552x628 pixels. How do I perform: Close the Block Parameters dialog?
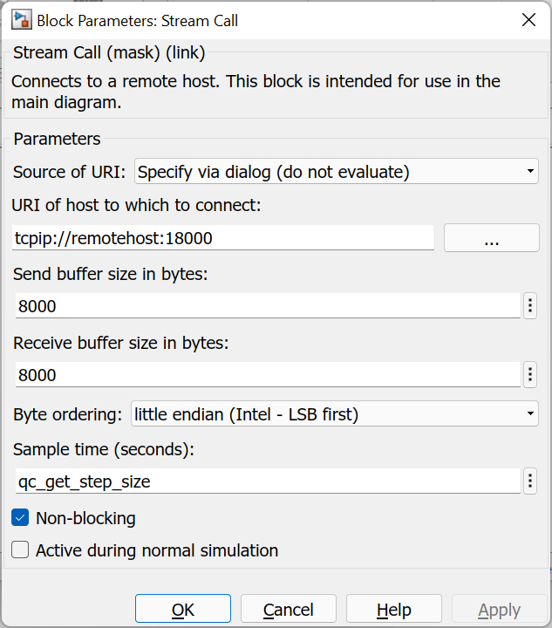(x=528, y=20)
